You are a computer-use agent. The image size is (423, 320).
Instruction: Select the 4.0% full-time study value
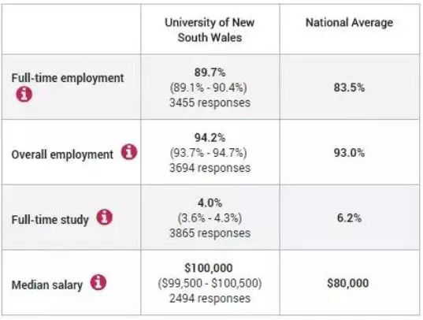tap(210, 203)
